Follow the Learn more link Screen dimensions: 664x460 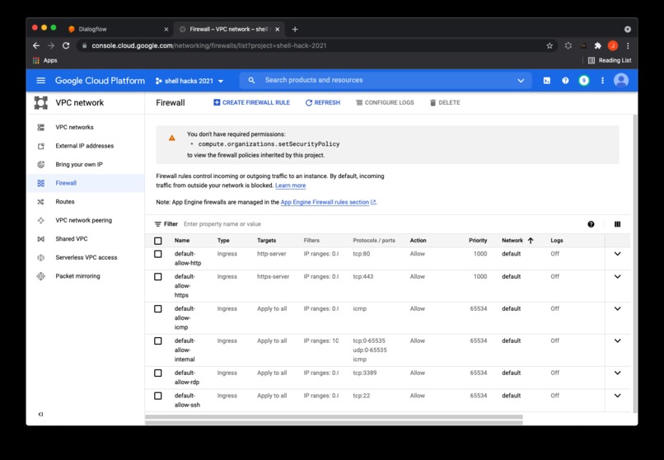tap(291, 185)
